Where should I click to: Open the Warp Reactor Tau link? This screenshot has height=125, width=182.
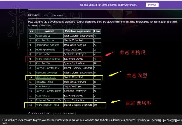pyautogui.click(x=46, y=77)
